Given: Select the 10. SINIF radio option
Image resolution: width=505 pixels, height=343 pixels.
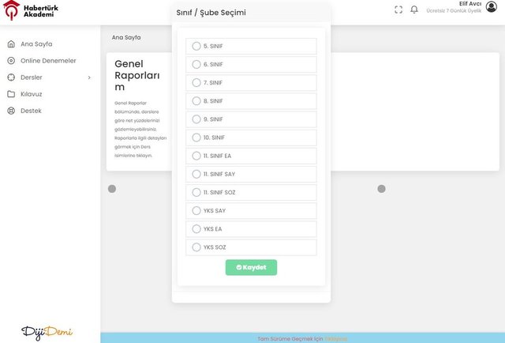Looking at the screenshot, I should pyautogui.click(x=196, y=138).
